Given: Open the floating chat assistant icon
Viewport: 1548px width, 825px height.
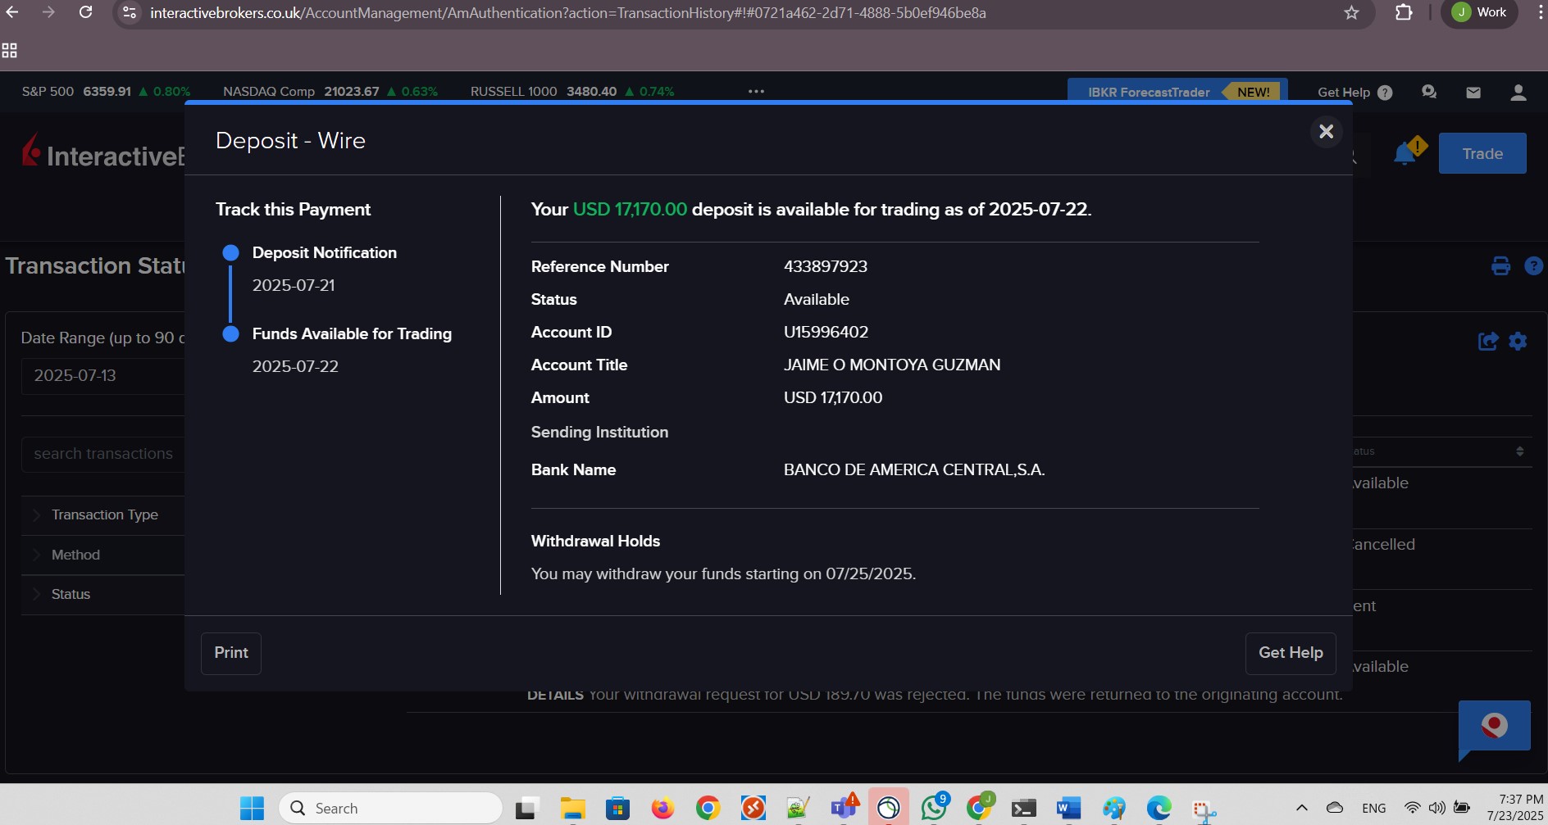Looking at the screenshot, I should (1494, 726).
